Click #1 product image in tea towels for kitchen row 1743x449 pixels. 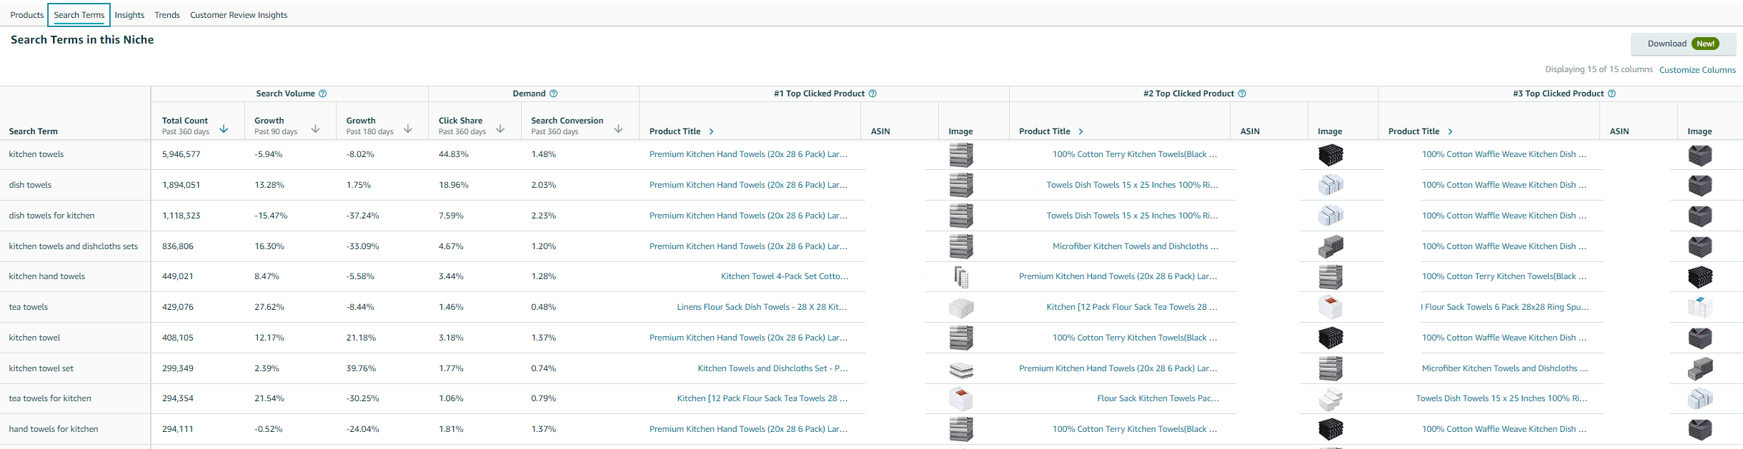click(x=960, y=398)
